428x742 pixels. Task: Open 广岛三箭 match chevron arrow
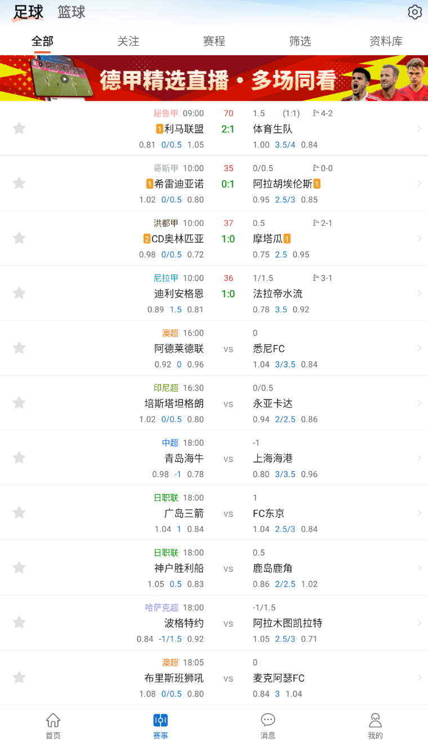tap(419, 513)
